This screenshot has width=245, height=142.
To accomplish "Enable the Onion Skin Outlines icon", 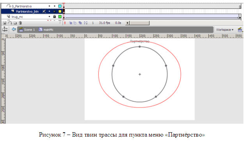I will point(75,23).
